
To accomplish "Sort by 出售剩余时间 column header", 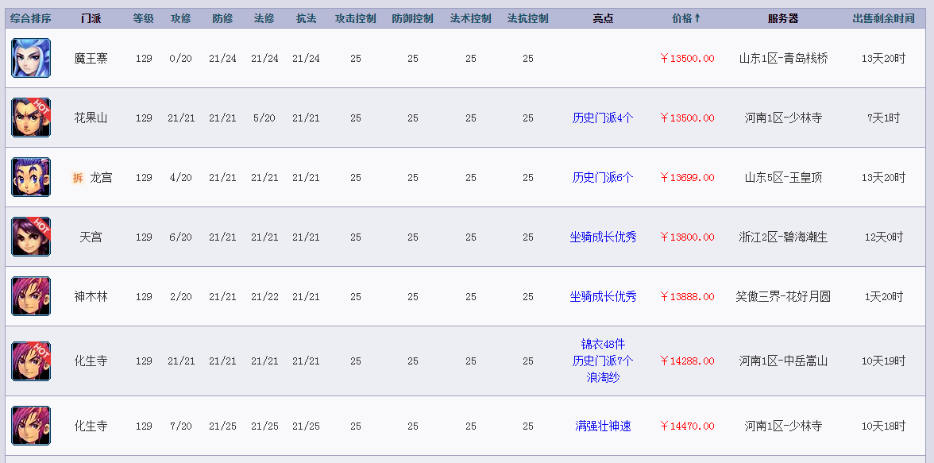I will [x=883, y=18].
